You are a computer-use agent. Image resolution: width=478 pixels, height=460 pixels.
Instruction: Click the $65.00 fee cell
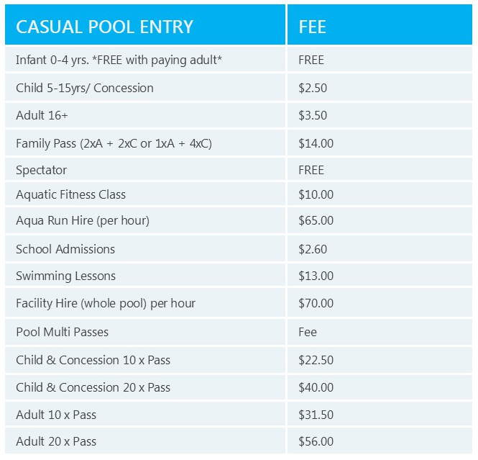[316, 221]
